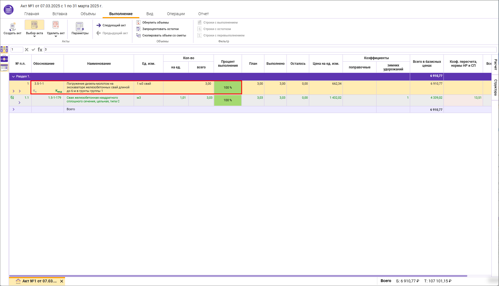Viewport: 499px width, 286px height.
Task: Open the Удалить акт dropdown arrow
Action: click(x=56, y=36)
